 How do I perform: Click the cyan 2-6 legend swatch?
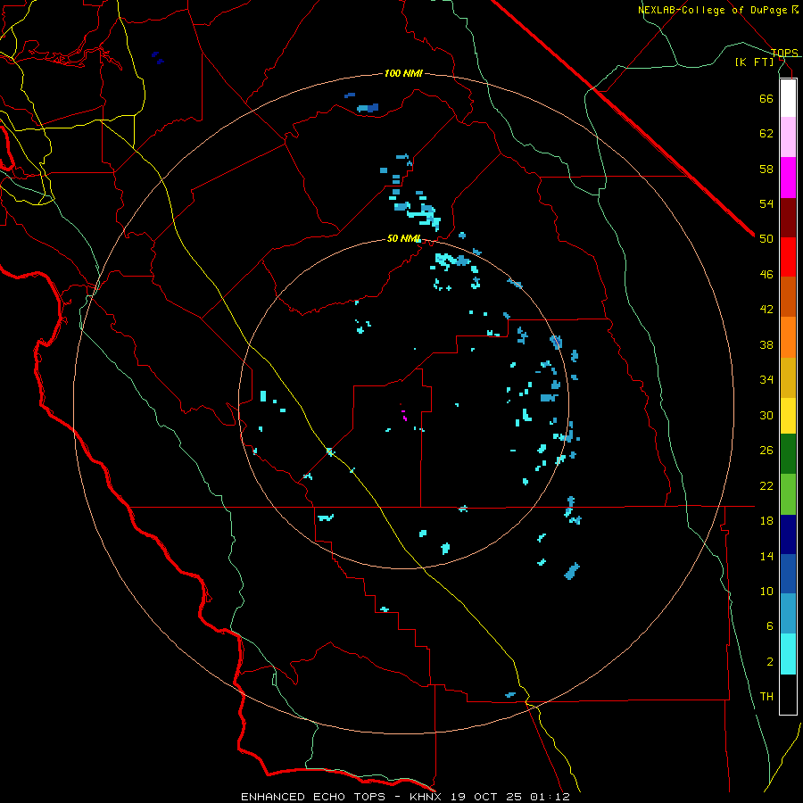[x=788, y=654]
